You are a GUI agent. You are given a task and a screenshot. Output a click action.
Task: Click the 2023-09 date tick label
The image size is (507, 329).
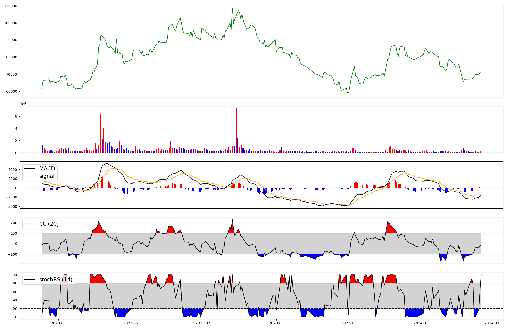pyautogui.click(x=276, y=323)
